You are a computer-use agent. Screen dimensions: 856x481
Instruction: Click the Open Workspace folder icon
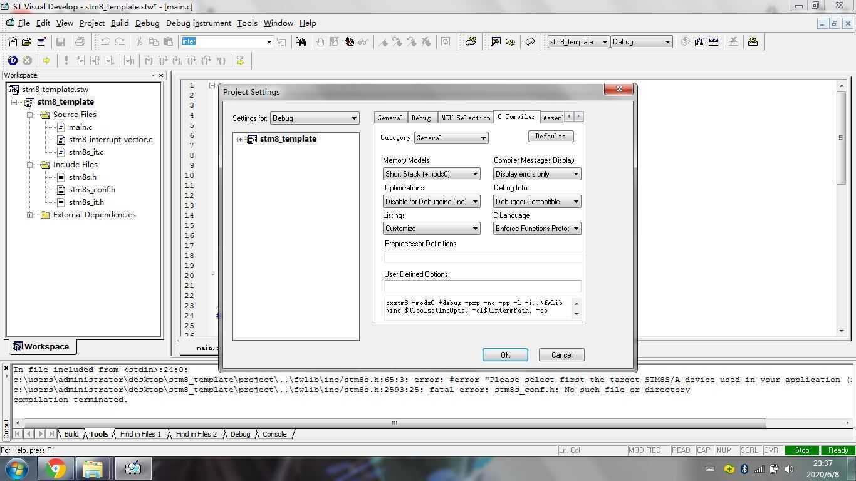(x=26, y=42)
